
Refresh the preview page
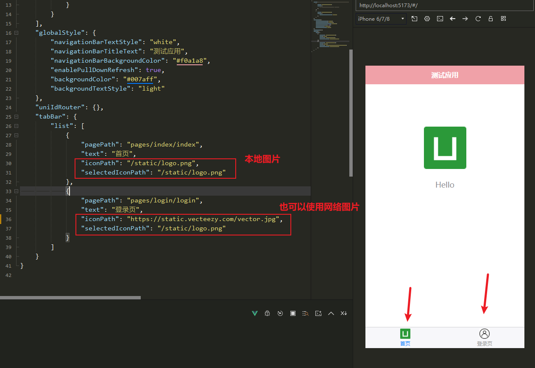[x=478, y=19]
